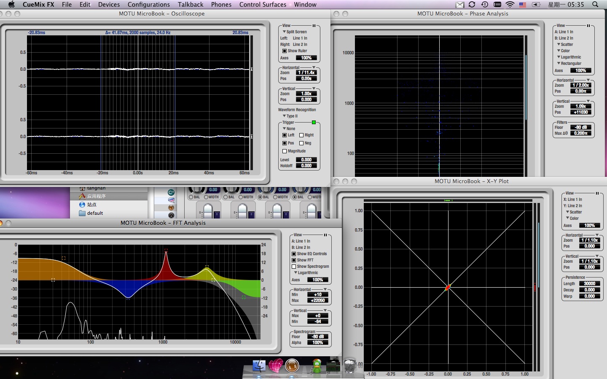
Task: Open the Color dropdown in Phase Analysis
Action: 564,51
